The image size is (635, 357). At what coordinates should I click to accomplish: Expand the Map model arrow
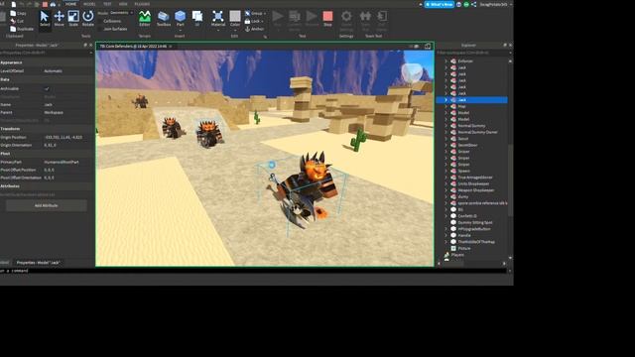(x=445, y=106)
